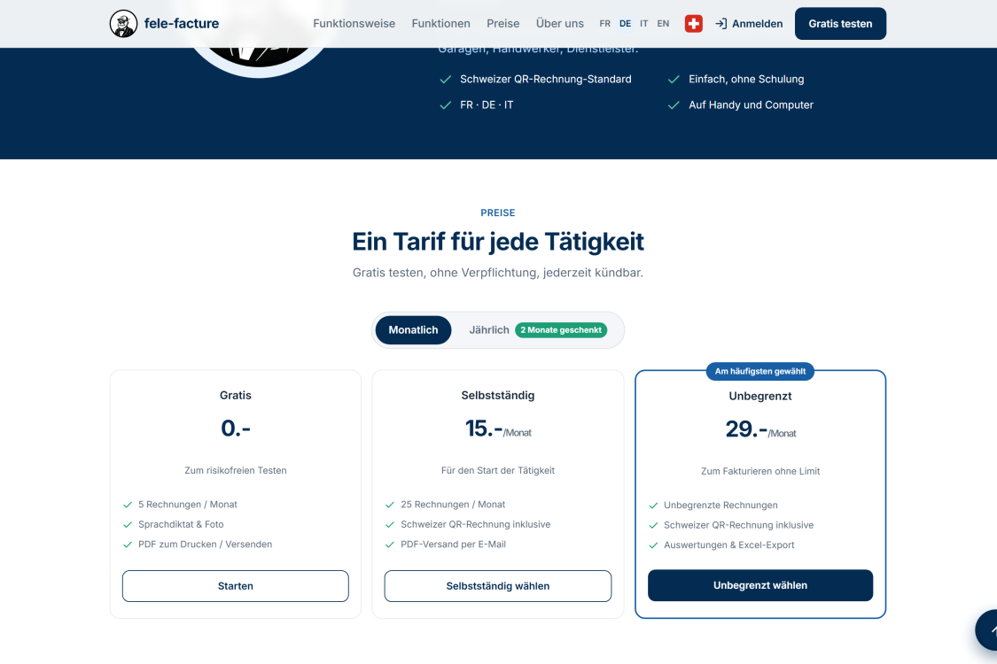997x664 pixels.
Task: Switch billing to Jährlich
Action: click(x=489, y=330)
